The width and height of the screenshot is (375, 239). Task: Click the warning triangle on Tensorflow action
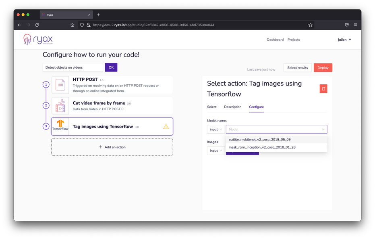click(166, 127)
